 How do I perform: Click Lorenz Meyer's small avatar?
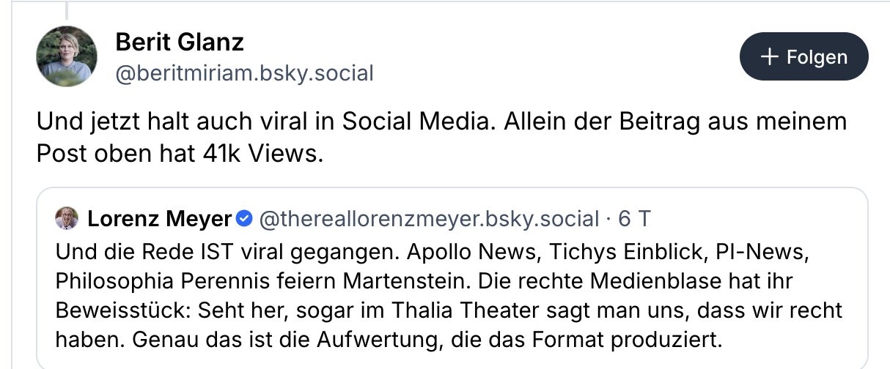coord(67,218)
